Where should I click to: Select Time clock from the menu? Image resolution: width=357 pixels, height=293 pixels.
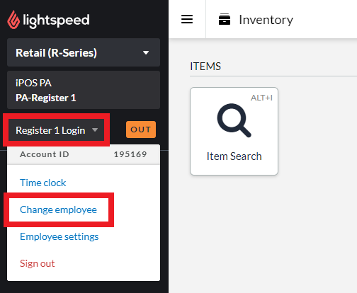pos(43,183)
